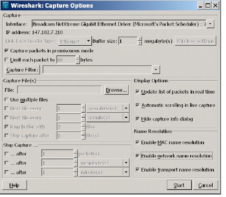This screenshot has height=197, width=226.
Task: Click IP address 147.102.7.210 text
Action: pyautogui.click(x=34, y=32)
